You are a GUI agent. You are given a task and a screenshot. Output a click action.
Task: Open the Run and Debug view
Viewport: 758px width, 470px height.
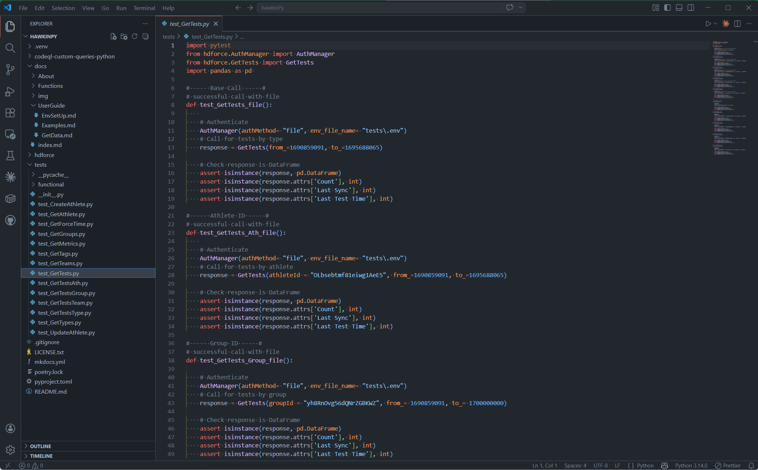tap(10, 91)
